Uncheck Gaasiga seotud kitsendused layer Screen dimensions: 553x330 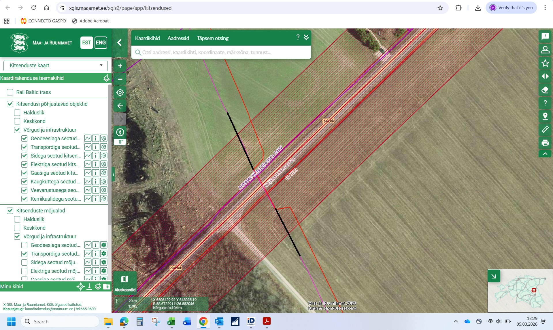tap(24, 173)
